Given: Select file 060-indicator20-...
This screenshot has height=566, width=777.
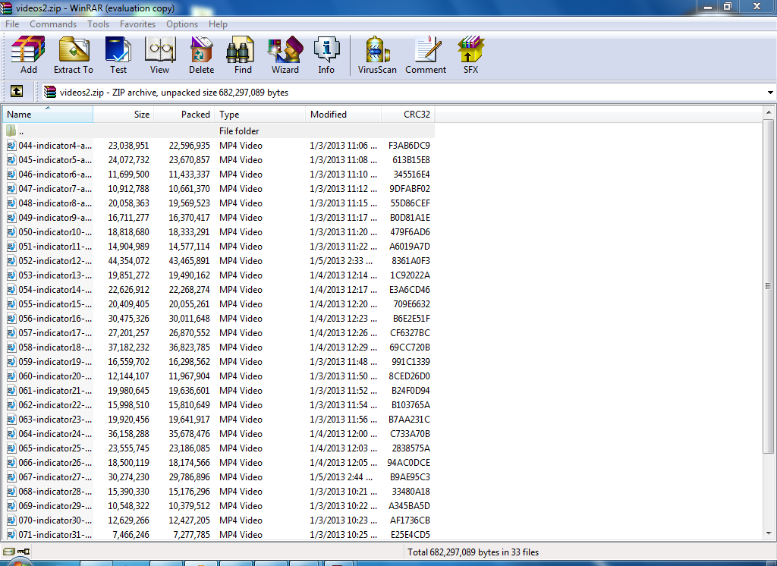Looking at the screenshot, I should [55, 376].
